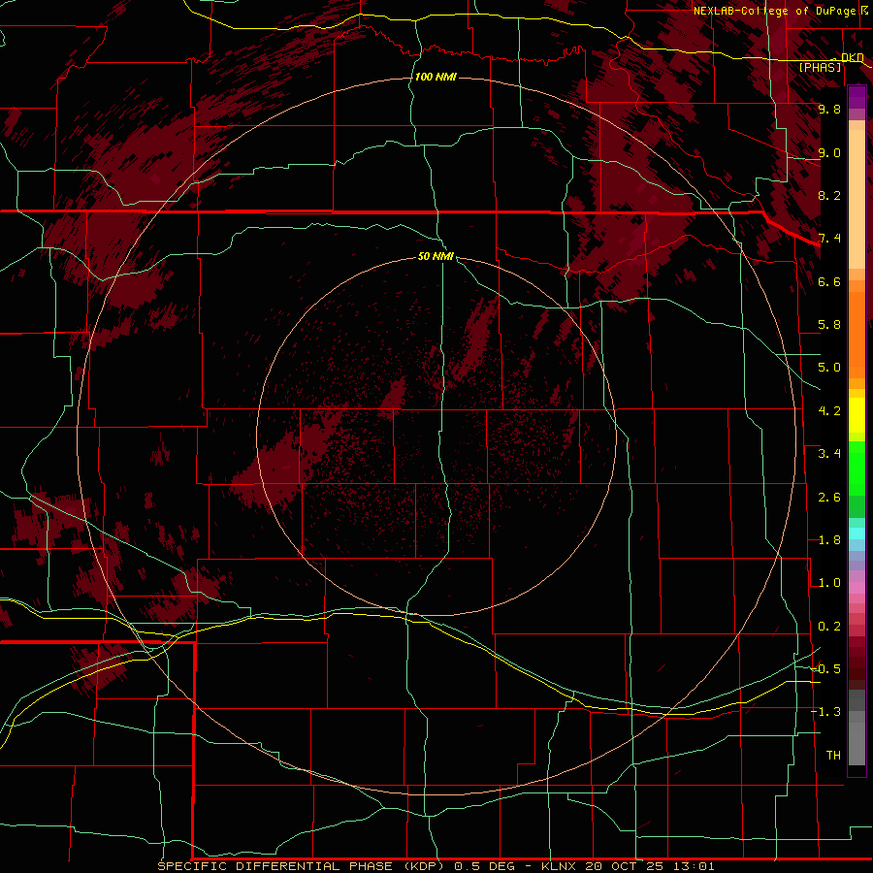
Task: Click the 1.8 value on the color scale
Action: [829, 540]
